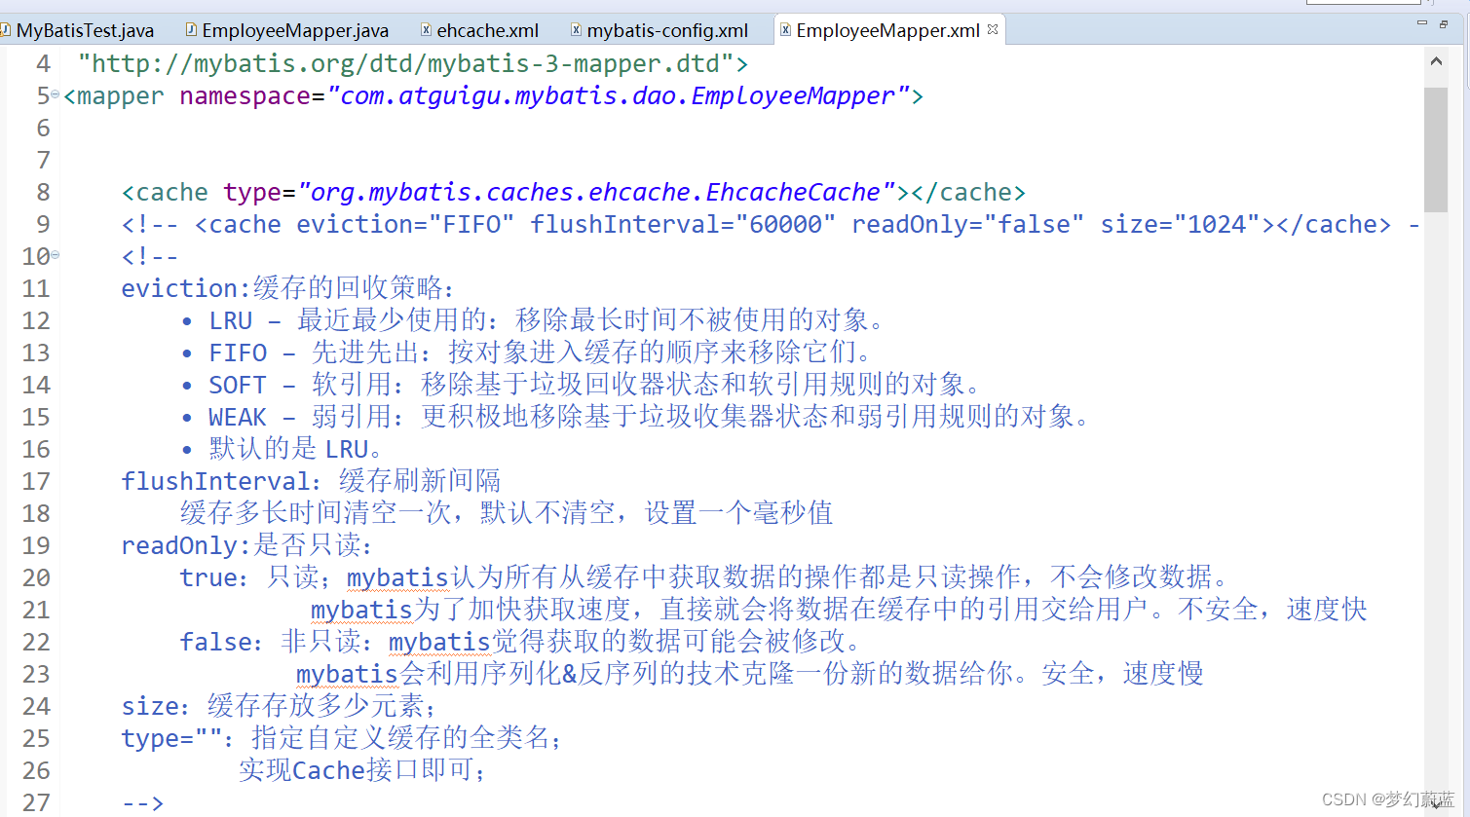Collapse the mapper element fold at line 5
This screenshot has height=817, width=1470.
click(56, 94)
